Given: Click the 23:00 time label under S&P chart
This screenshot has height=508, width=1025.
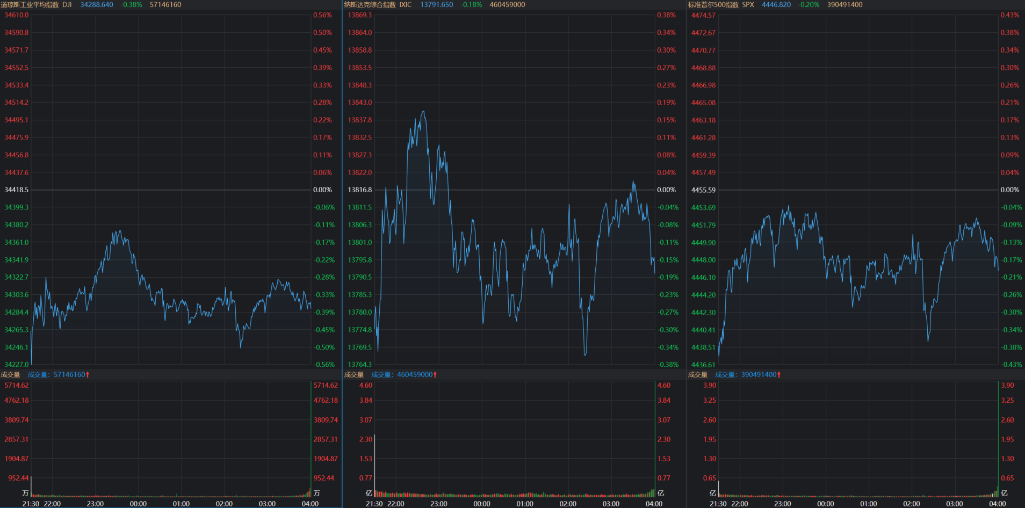Looking at the screenshot, I should coord(783,504).
